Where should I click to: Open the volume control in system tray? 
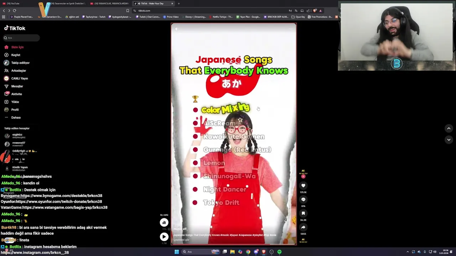(x=435, y=252)
